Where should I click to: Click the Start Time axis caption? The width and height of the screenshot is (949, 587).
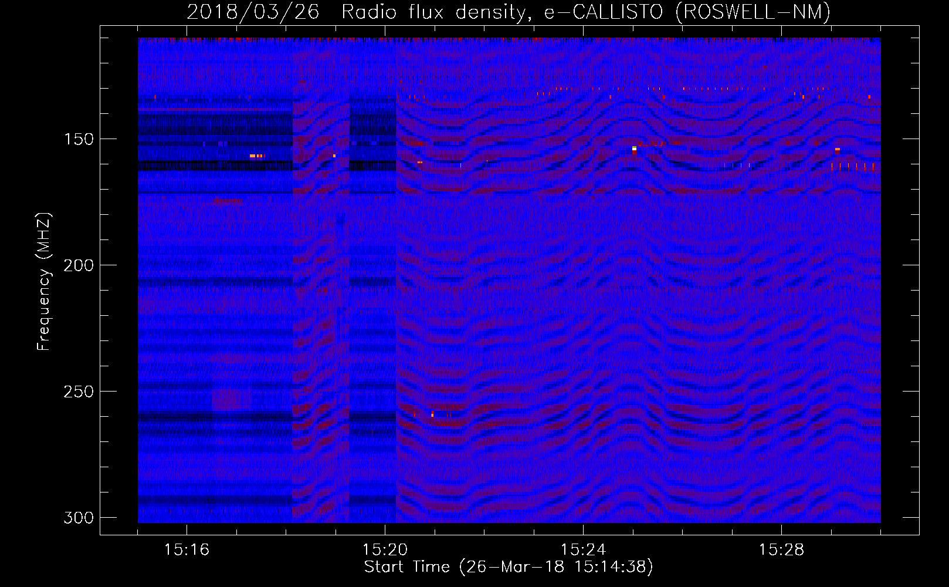pyautogui.click(x=509, y=567)
